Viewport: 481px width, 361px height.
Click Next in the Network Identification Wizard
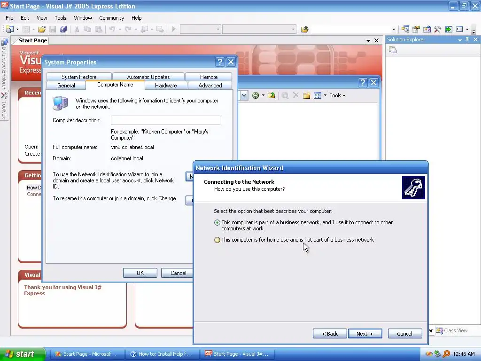point(365,334)
